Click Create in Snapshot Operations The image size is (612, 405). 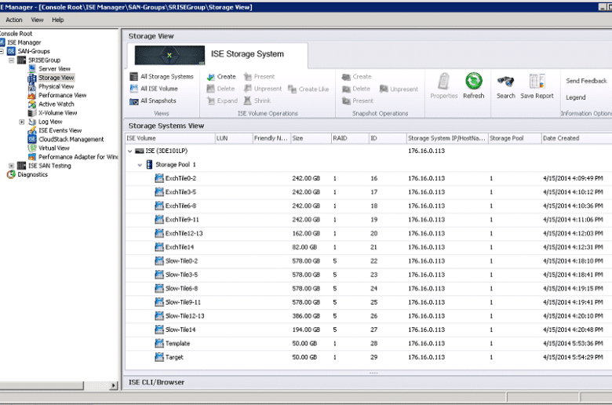point(357,77)
